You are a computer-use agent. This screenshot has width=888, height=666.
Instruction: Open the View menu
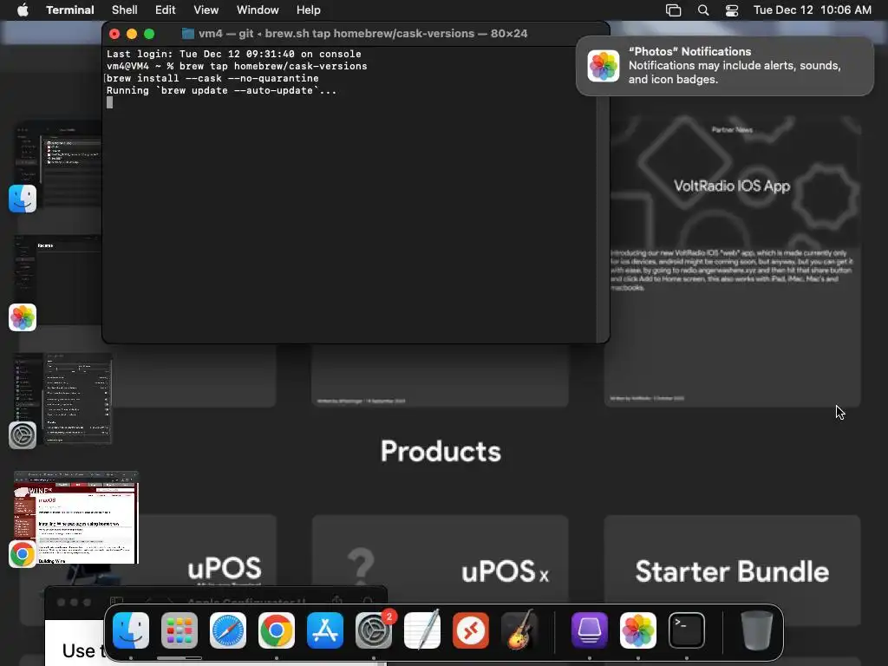click(206, 10)
